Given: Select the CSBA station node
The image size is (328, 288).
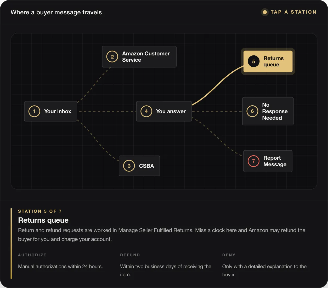Looking at the screenshot, I should click(x=139, y=166).
